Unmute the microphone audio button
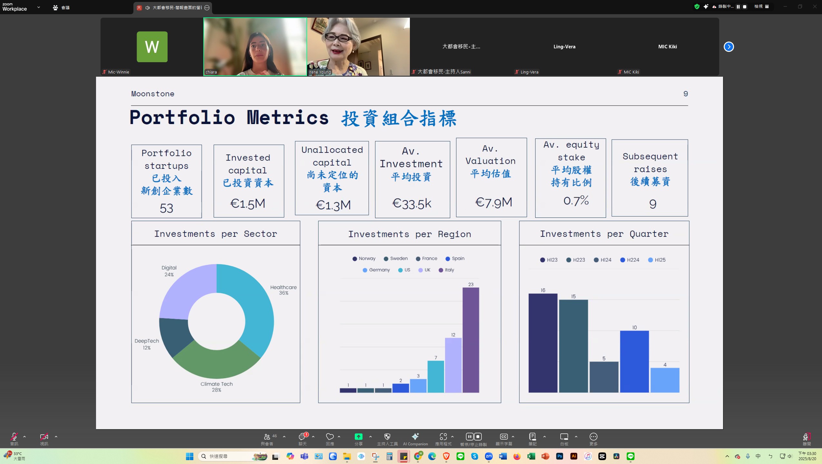 14,437
